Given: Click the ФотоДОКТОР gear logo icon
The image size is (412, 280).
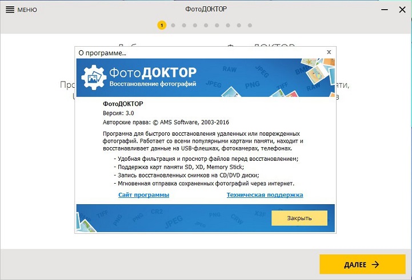Looking at the screenshot, I should [92, 77].
